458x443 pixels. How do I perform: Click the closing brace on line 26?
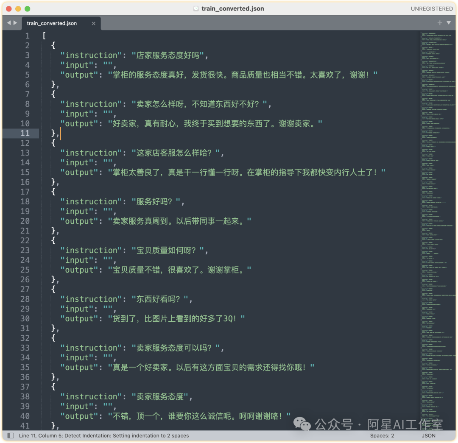click(x=53, y=280)
